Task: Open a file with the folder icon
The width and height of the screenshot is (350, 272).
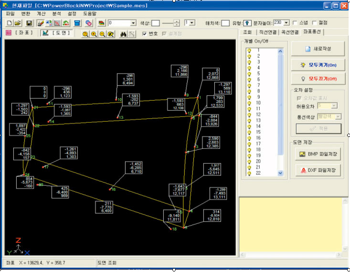Action: click(x=18, y=23)
